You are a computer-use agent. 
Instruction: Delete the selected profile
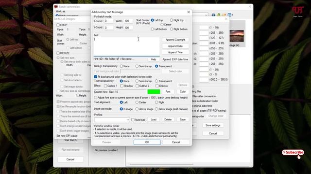tap(168, 119)
